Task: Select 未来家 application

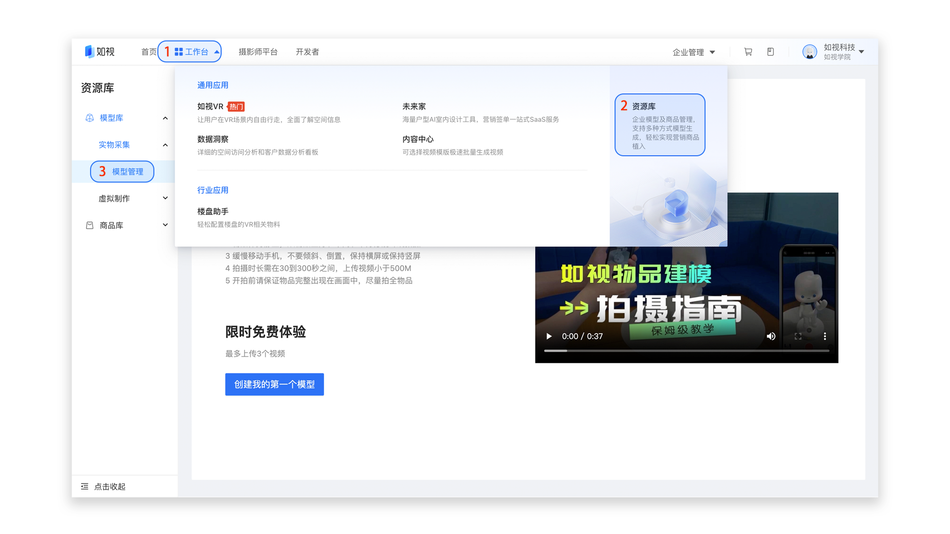Action: (x=414, y=106)
